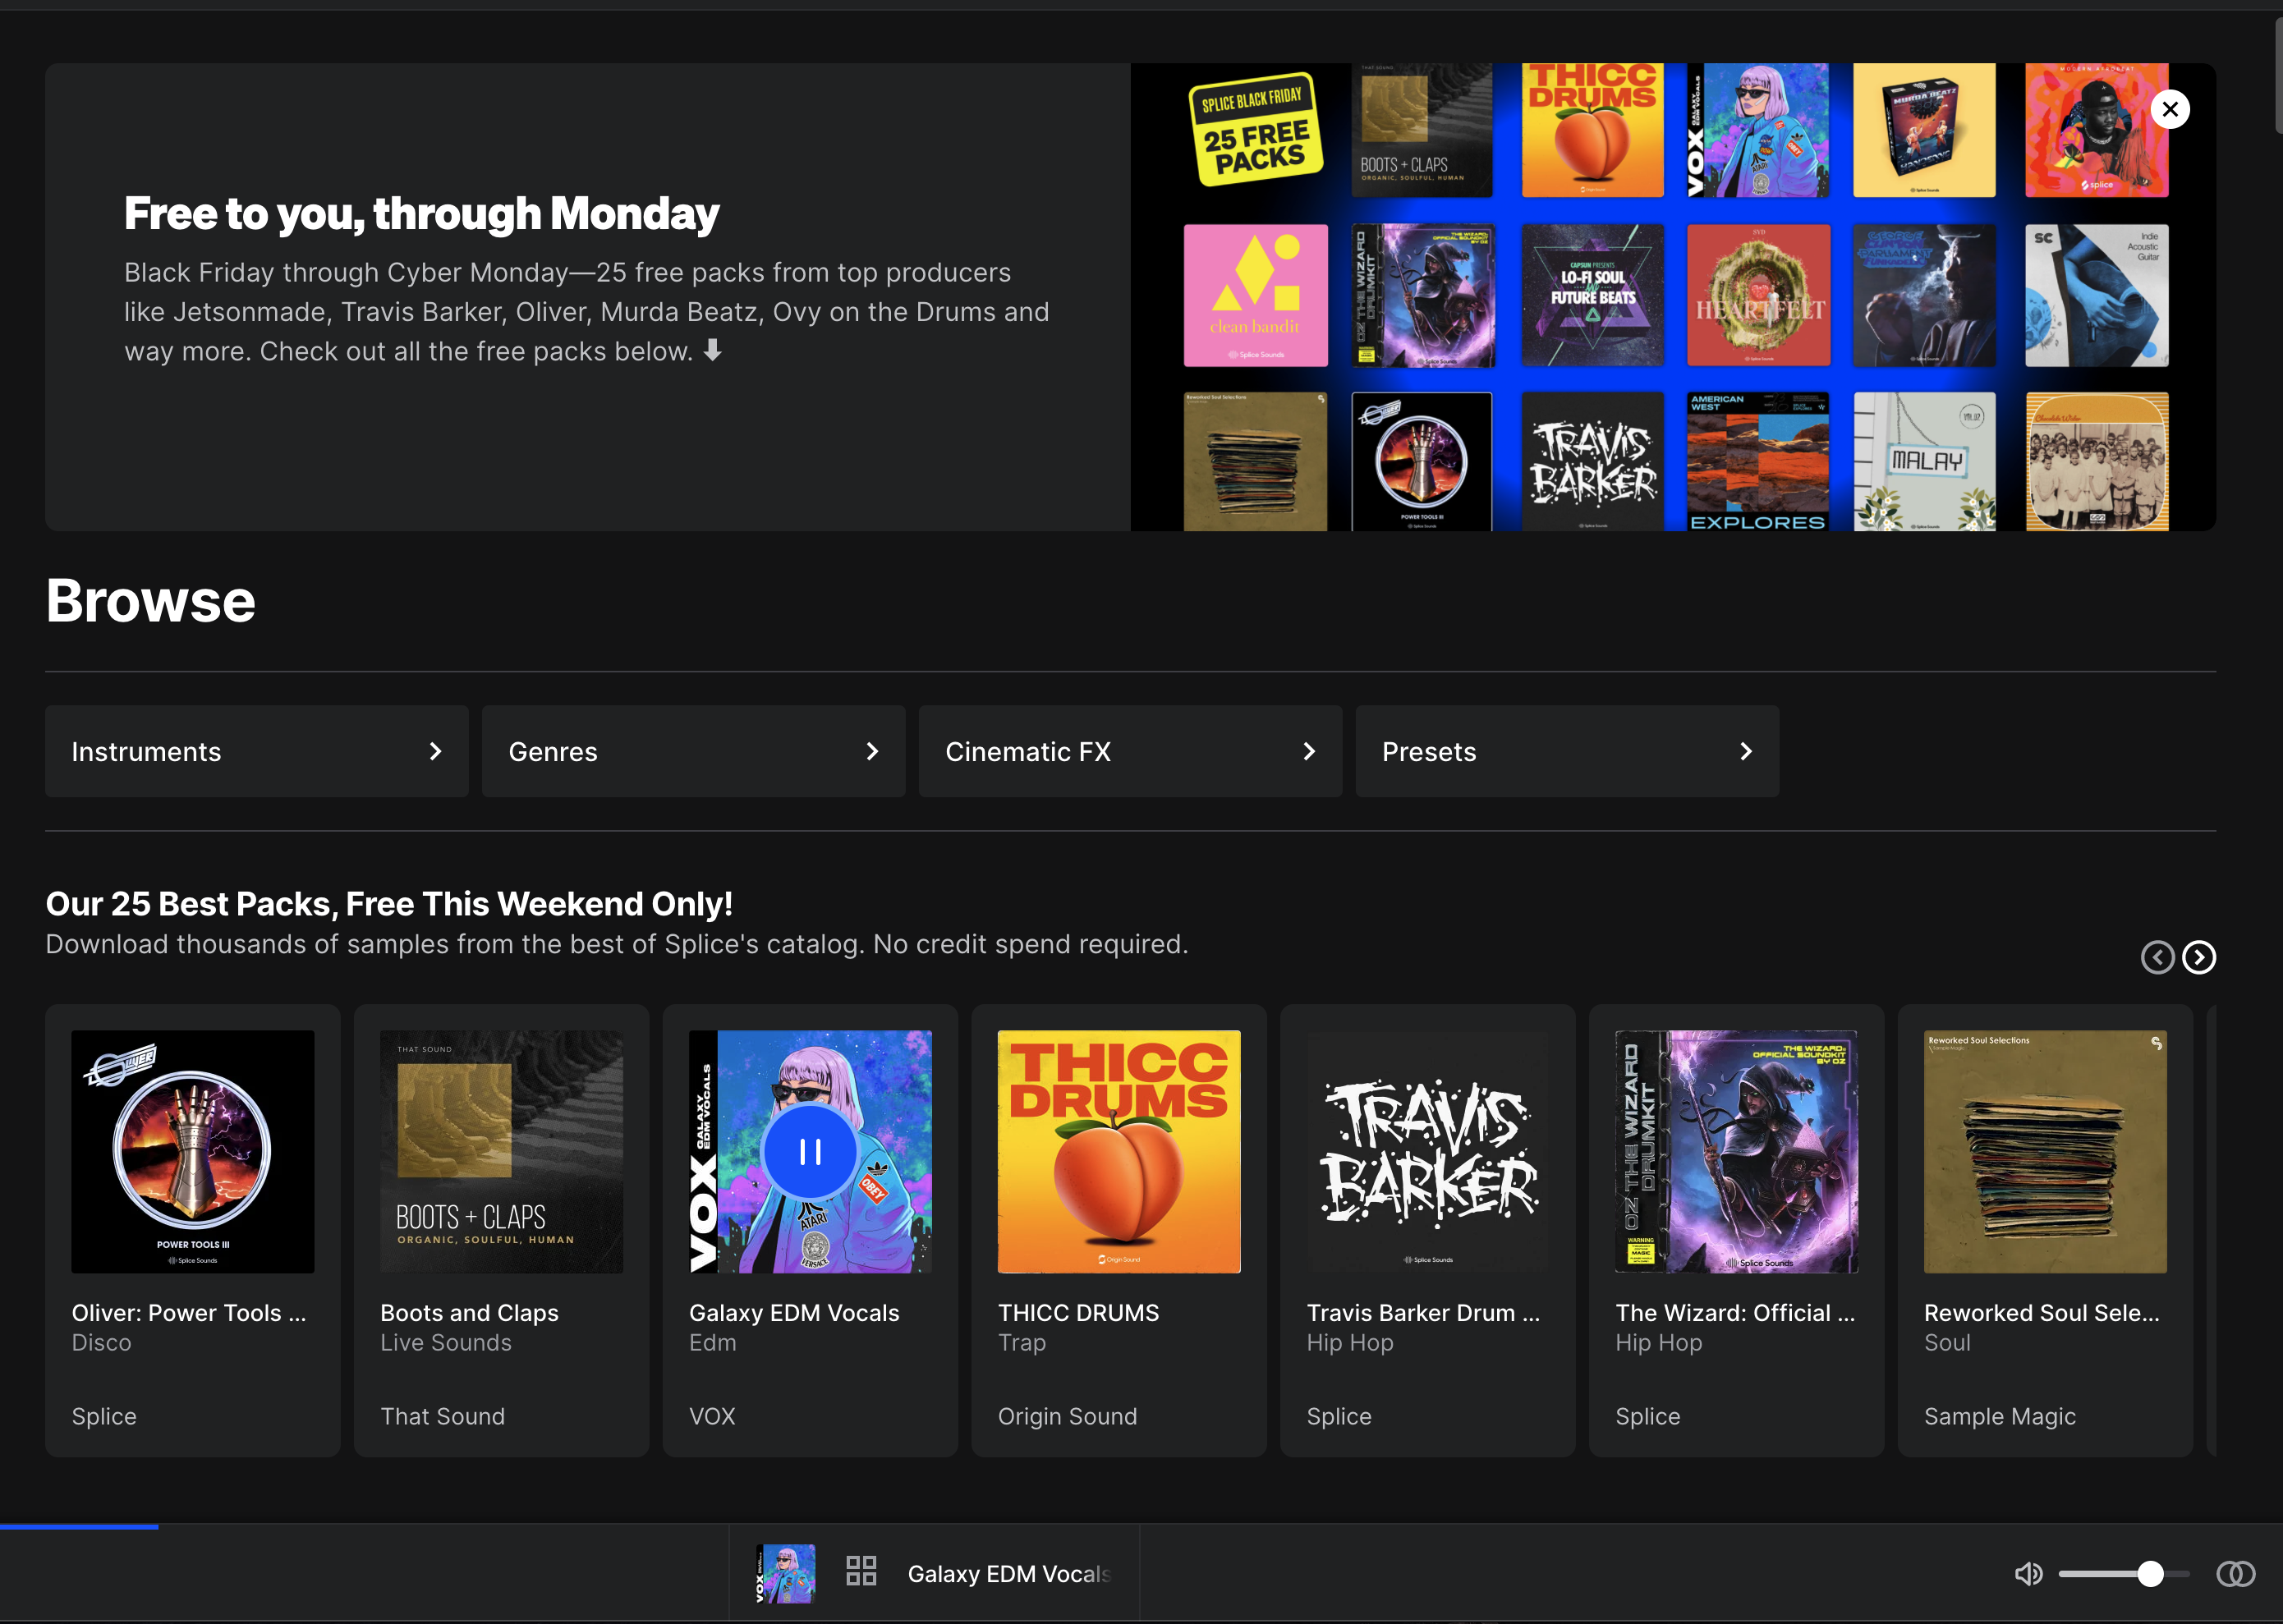Image resolution: width=2283 pixels, height=1624 pixels.
Task: Open the Cinematic FX browse category
Action: tap(1131, 751)
